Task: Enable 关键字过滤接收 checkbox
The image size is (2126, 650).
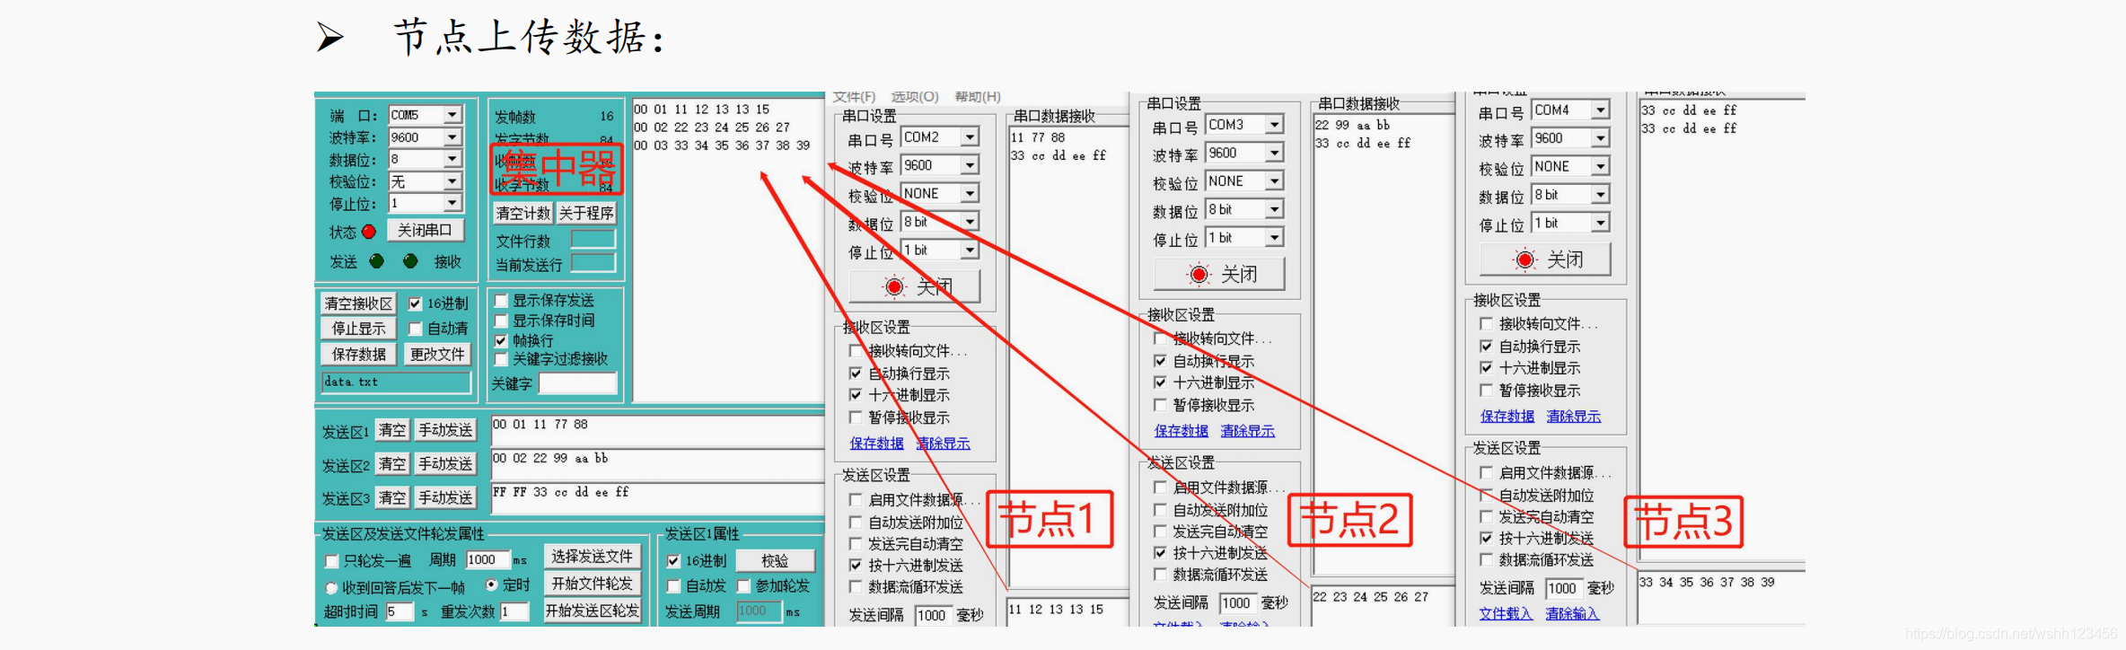Action: 502,359
